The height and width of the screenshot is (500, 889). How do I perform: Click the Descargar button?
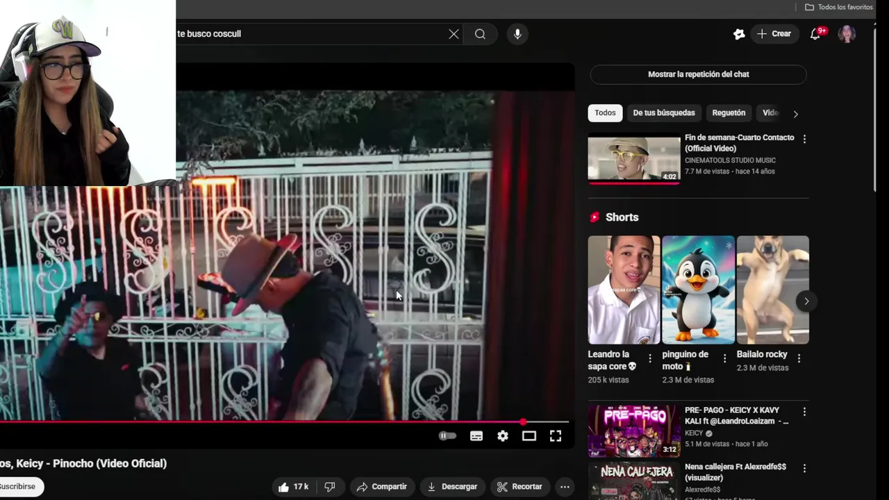pyautogui.click(x=452, y=487)
